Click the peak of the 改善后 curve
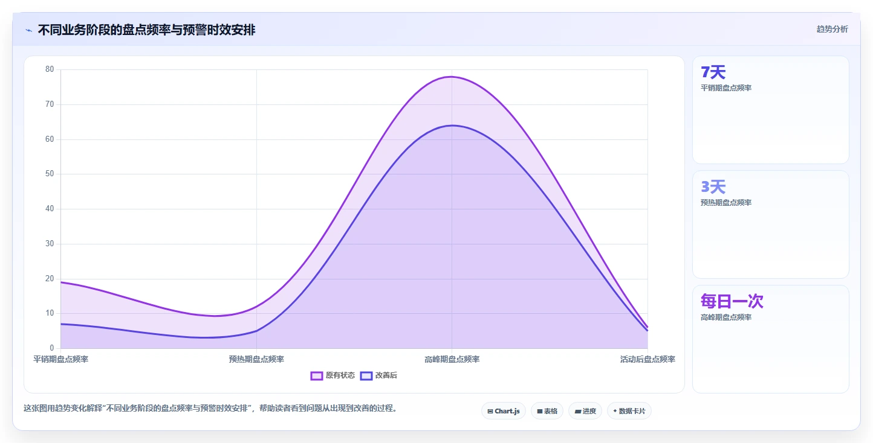This screenshot has width=873, height=443. [452, 126]
